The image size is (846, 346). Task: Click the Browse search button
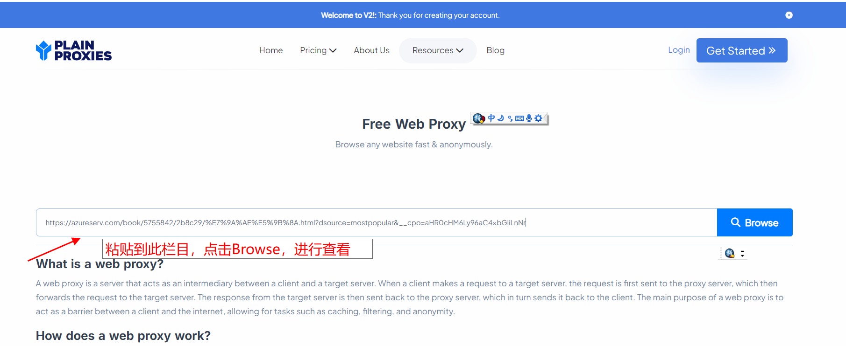pos(755,222)
